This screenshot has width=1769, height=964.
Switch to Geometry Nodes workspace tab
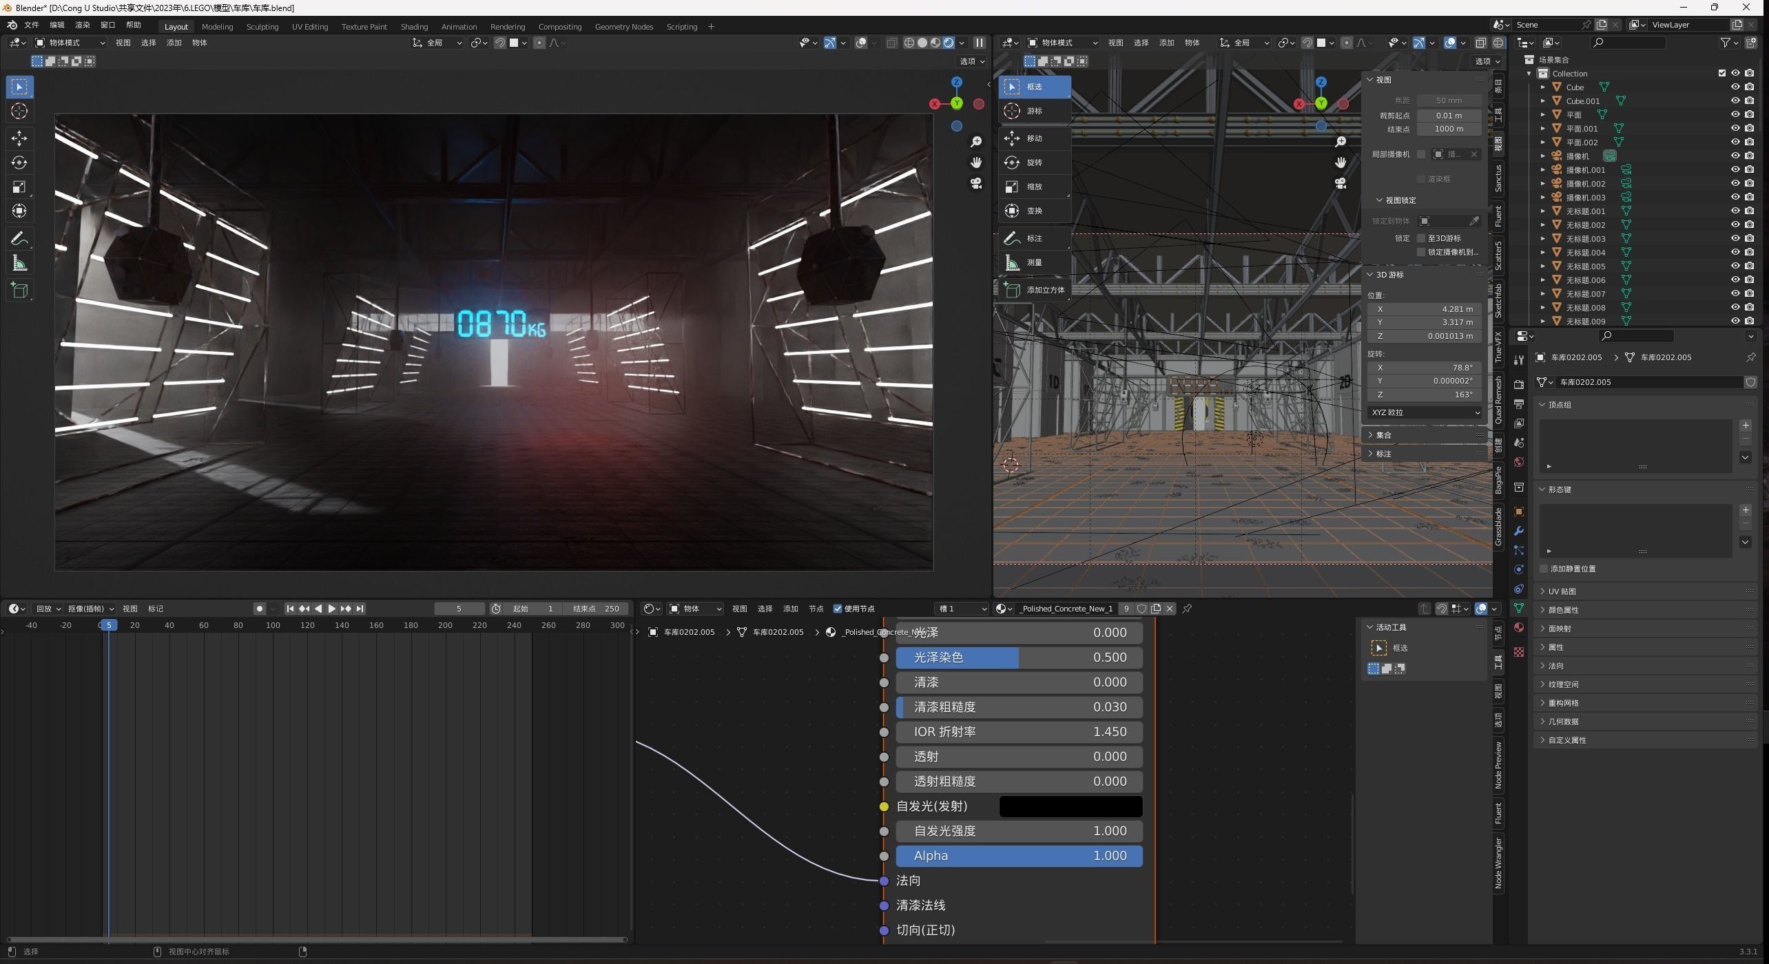[623, 27]
